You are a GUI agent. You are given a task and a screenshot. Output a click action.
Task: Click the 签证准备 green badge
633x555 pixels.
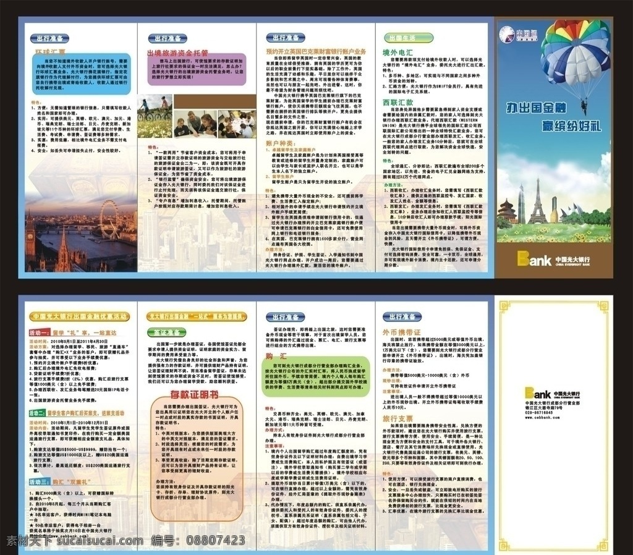167,333
